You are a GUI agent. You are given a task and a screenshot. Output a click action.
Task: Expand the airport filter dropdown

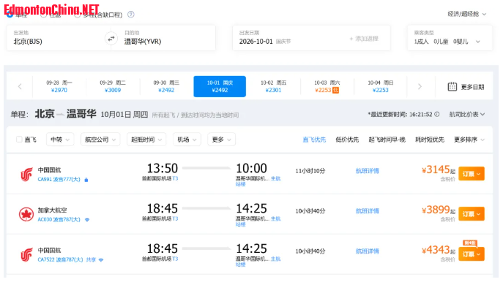187,140
